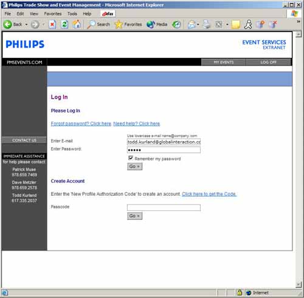Expand the Edit icon dropdown arrow
304x298 pixels.
pyautogui.click(x=227, y=24)
